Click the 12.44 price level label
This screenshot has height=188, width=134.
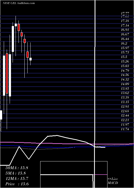125,115
